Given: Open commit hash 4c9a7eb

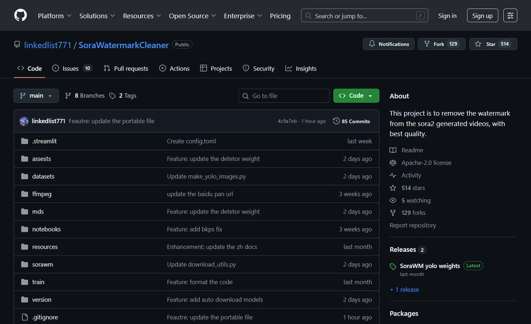Looking at the screenshot, I should tap(287, 121).
